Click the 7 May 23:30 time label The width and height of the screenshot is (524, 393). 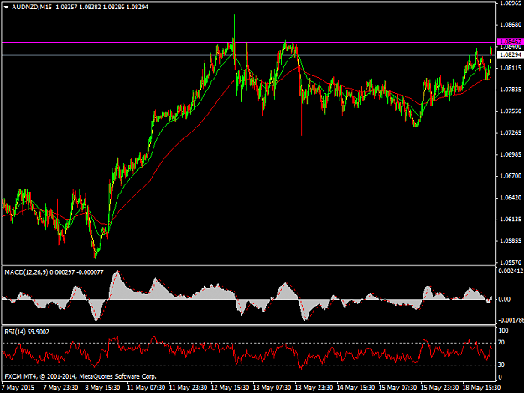tap(61, 388)
